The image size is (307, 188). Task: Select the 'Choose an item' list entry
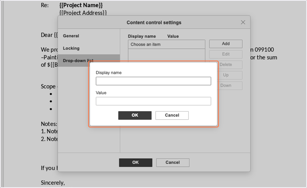167,44
